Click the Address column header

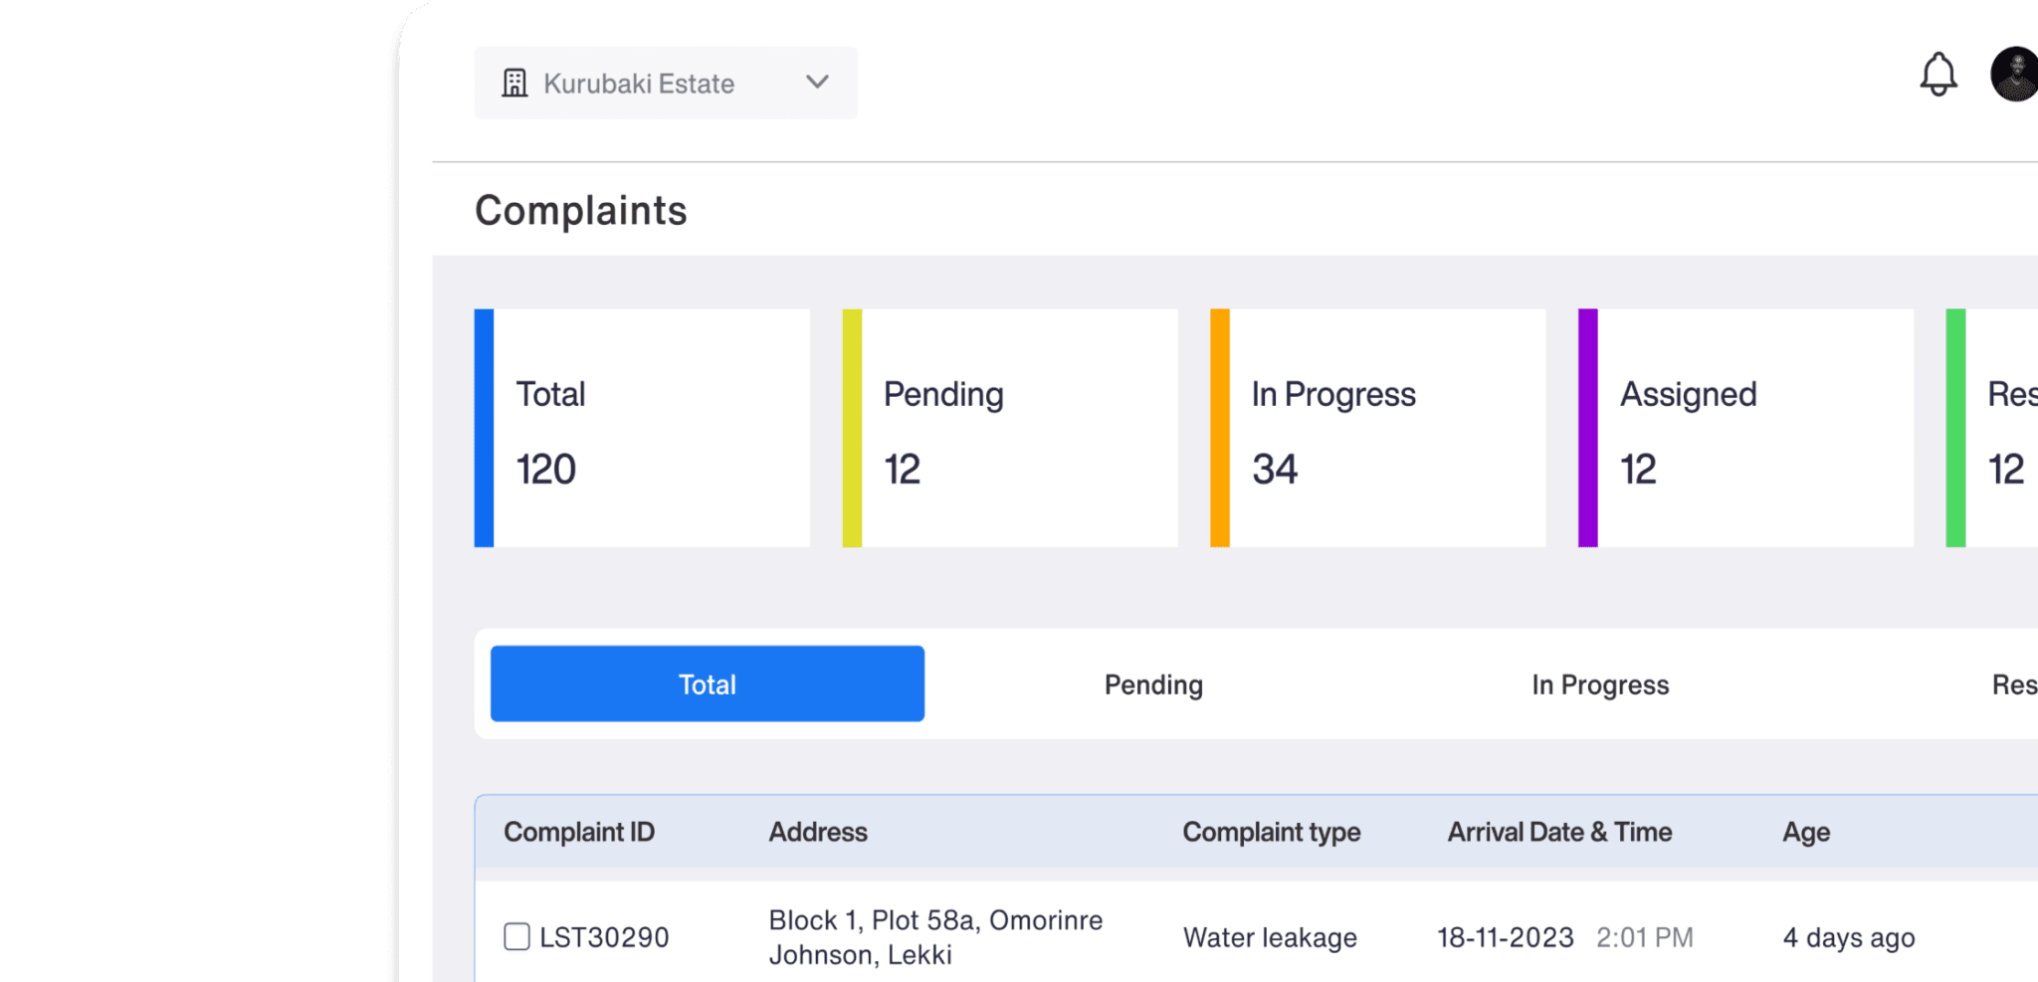point(818,832)
